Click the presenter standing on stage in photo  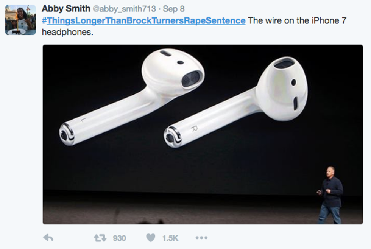pos(330,195)
